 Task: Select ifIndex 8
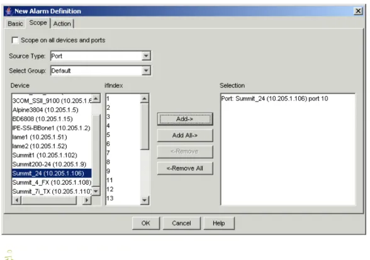[123, 162]
